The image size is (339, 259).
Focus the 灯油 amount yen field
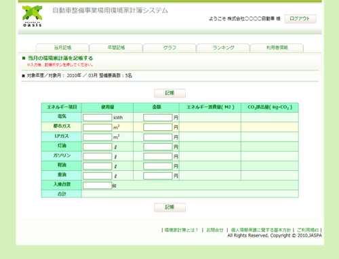[158, 147]
